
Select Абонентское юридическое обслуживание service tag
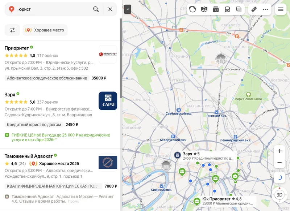tap(47, 78)
